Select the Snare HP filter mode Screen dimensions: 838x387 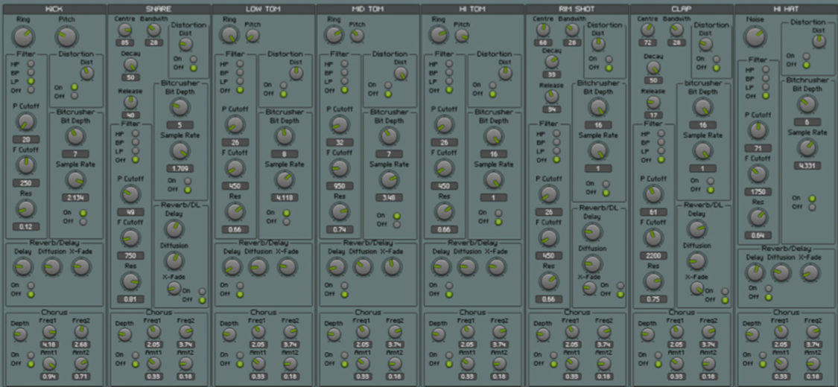click(x=135, y=133)
